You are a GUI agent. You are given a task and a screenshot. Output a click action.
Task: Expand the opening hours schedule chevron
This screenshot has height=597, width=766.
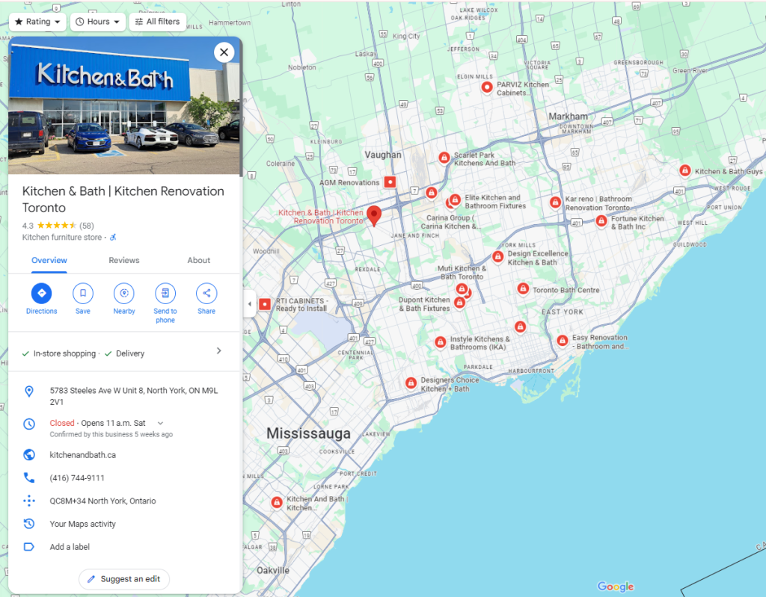(160, 421)
